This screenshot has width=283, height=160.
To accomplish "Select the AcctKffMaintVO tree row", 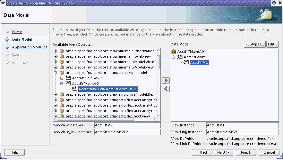I will [86, 84].
